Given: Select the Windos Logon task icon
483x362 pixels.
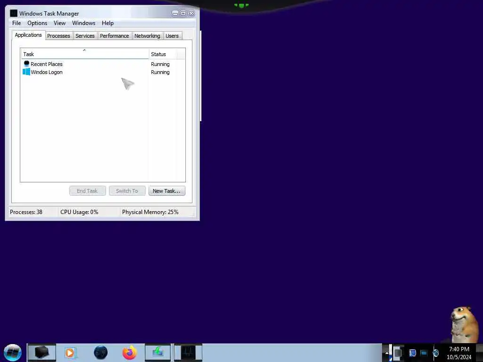Looking at the screenshot, I should click(x=26, y=72).
